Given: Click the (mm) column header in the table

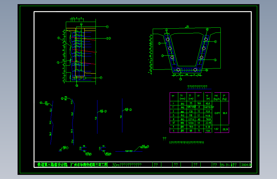Looking at the screenshot, I should click(x=182, y=99).
